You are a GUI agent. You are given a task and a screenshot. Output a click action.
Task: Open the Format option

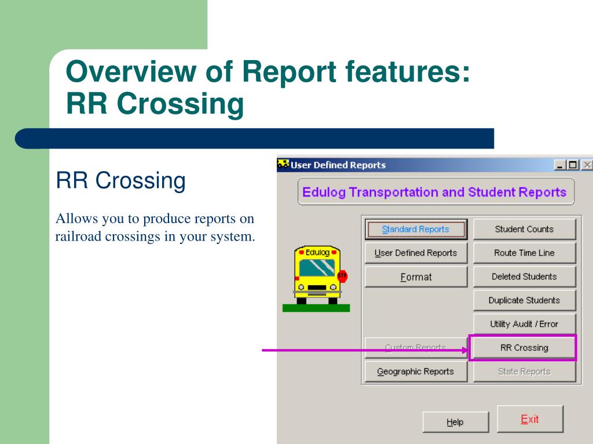coord(416,277)
